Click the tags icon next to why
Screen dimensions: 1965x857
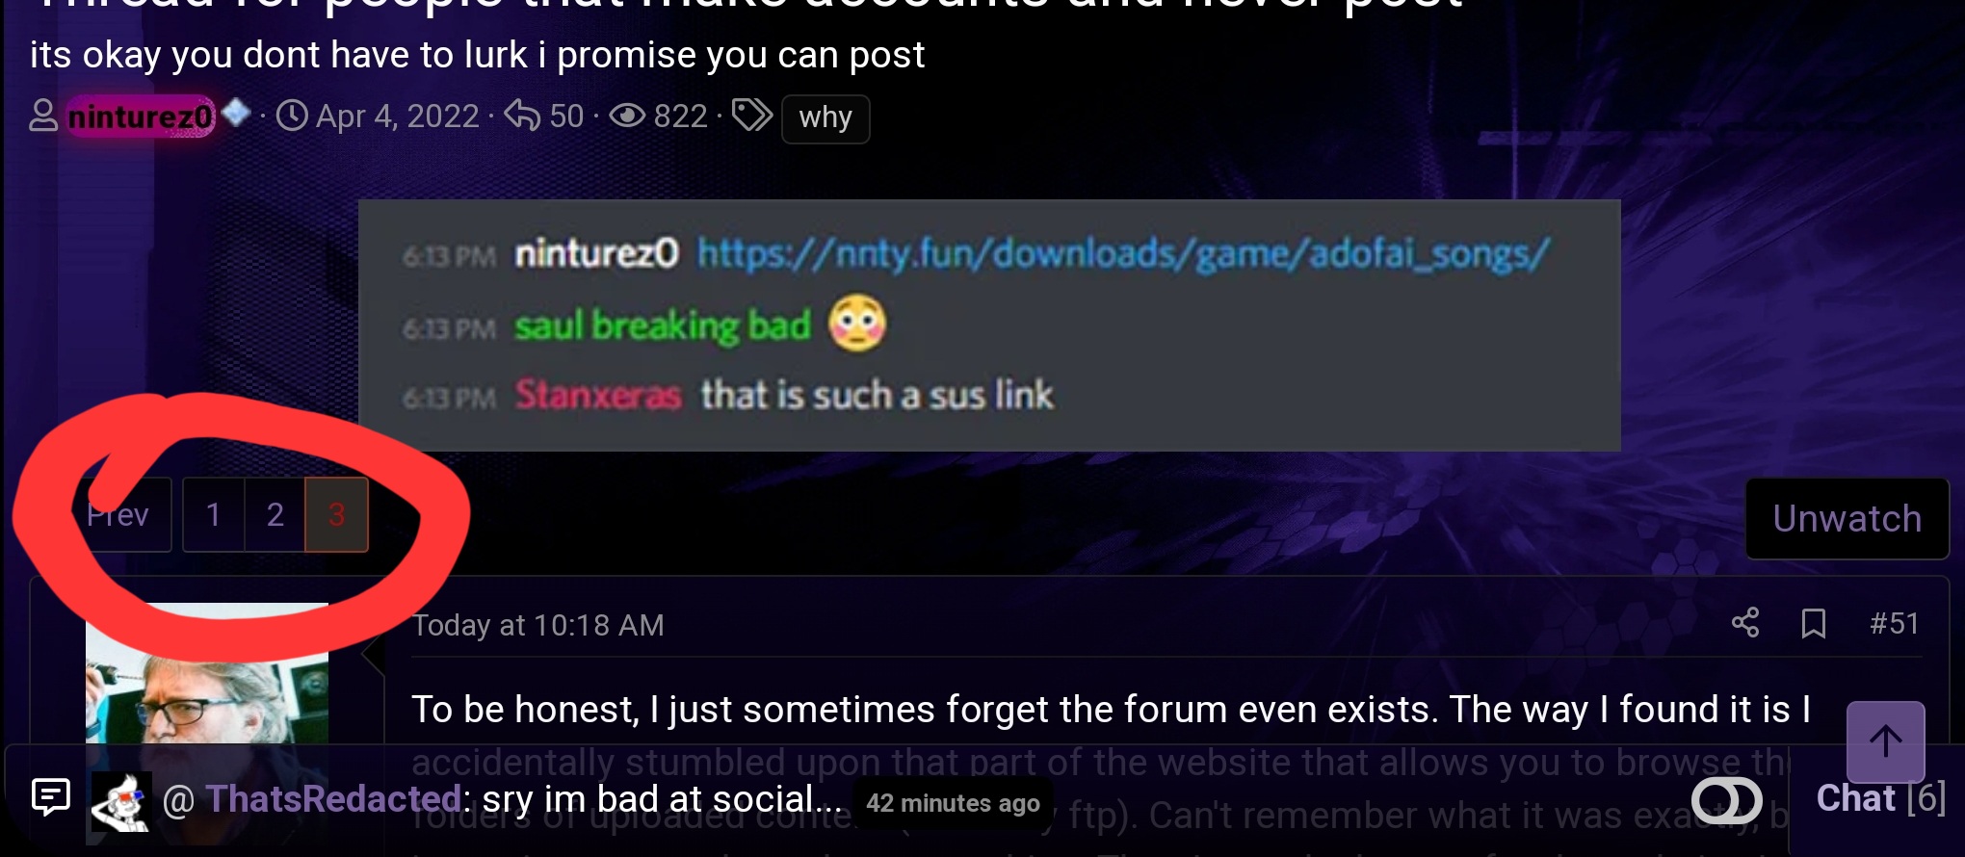(751, 116)
